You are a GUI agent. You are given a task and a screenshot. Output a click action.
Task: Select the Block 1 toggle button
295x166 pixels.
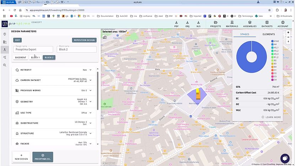tap(36, 57)
